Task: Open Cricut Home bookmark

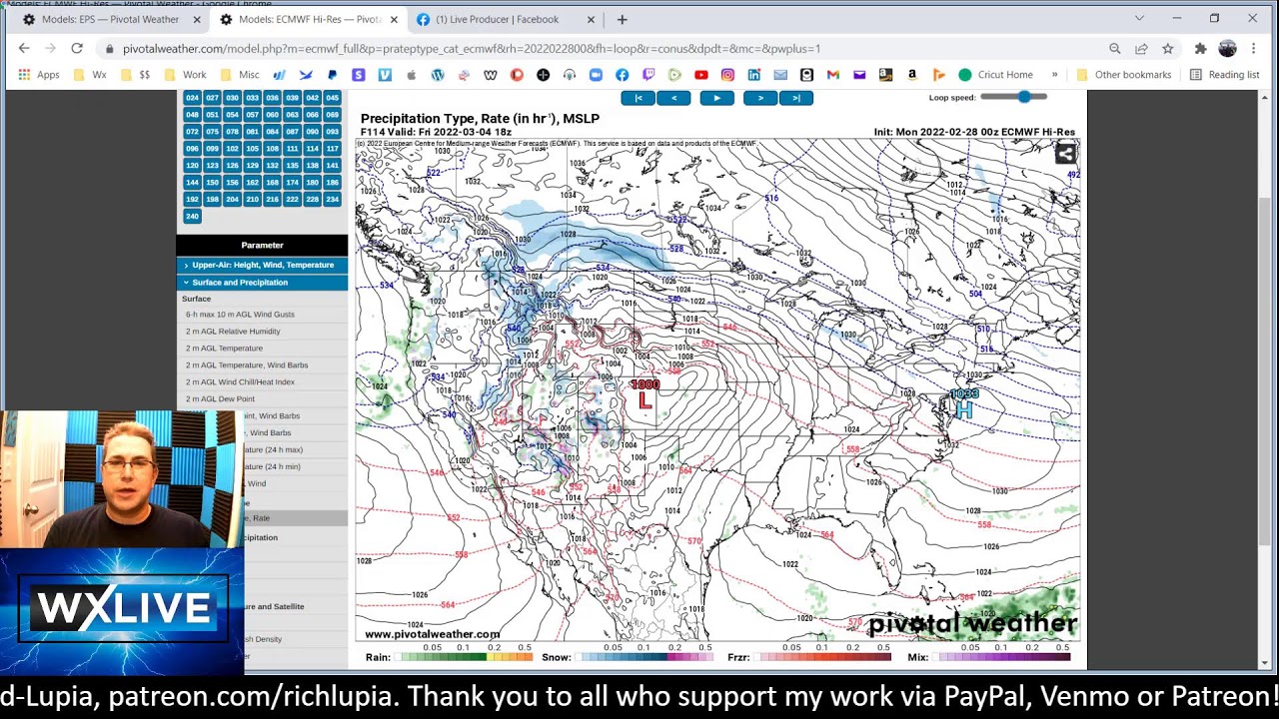Action: (x=995, y=75)
